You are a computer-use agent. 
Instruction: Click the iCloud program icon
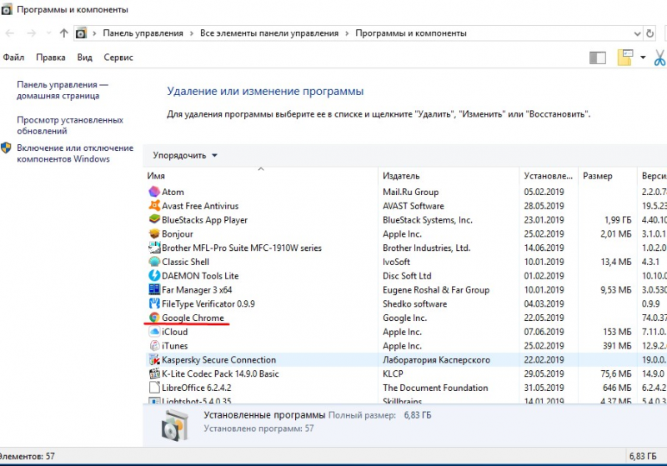click(154, 332)
